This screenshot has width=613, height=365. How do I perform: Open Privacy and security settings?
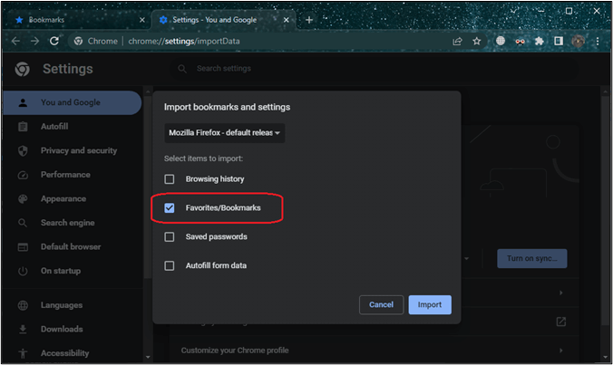(x=78, y=150)
